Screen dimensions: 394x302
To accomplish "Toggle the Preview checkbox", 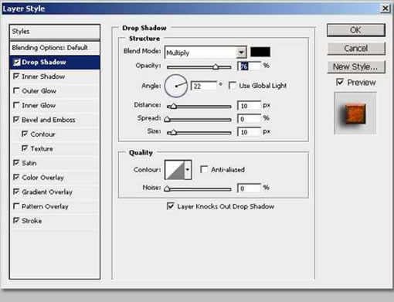I will 340,82.
